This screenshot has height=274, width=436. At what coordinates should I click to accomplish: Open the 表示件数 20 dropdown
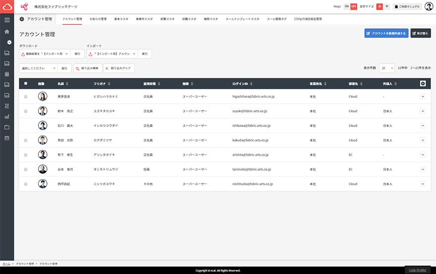tap(387, 68)
